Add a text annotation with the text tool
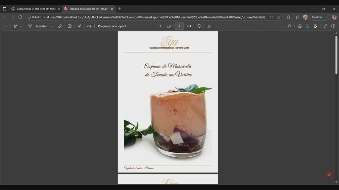The height and width of the screenshot is (190, 339). click(x=70, y=26)
